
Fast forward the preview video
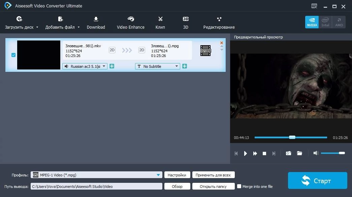click(255, 153)
